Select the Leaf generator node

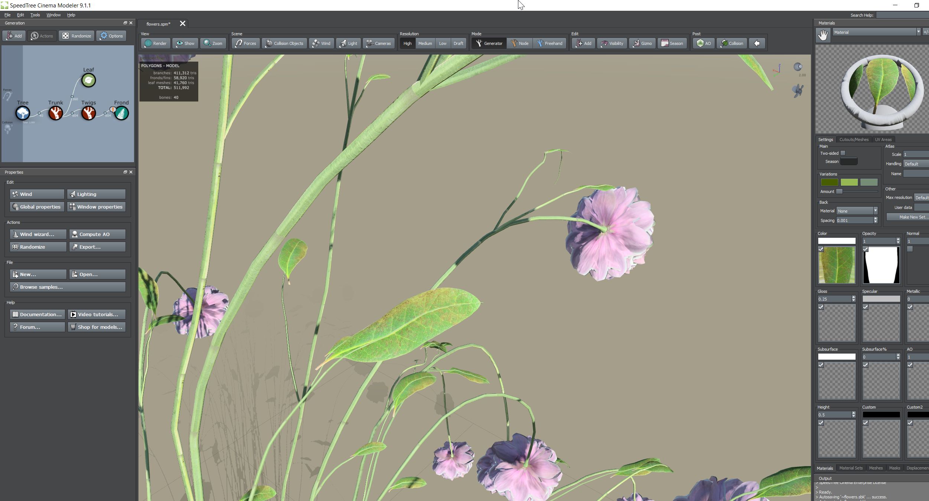tap(88, 80)
